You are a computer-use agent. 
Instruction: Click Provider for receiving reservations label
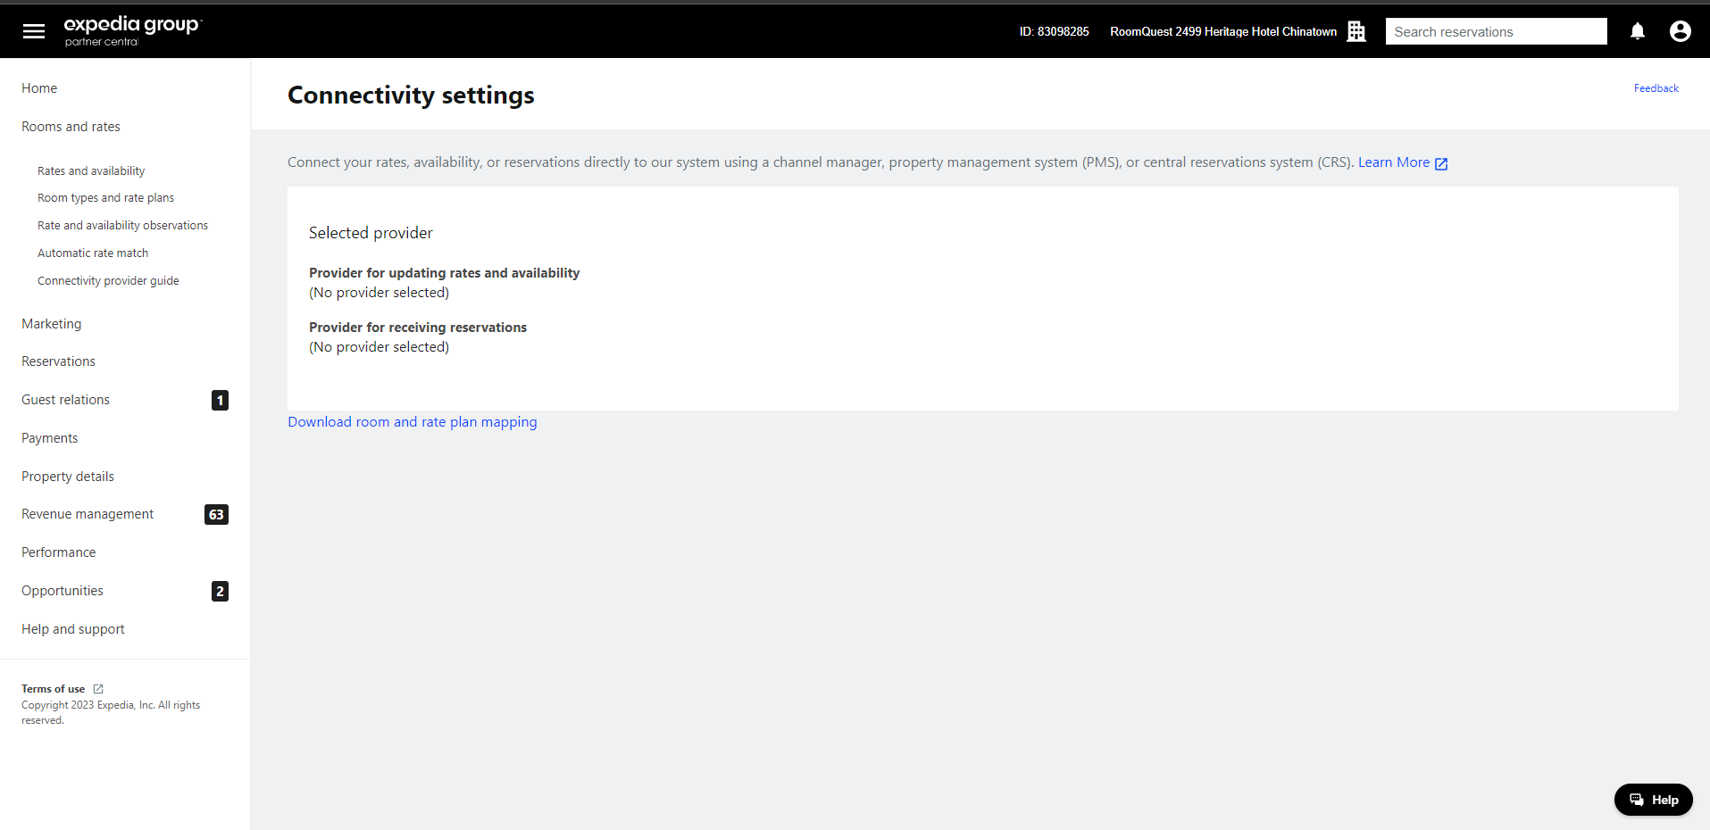pos(418,328)
